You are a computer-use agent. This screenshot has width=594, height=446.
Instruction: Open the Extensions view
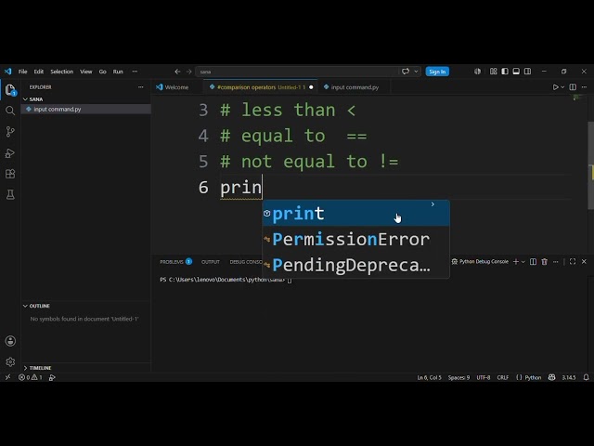(10, 174)
